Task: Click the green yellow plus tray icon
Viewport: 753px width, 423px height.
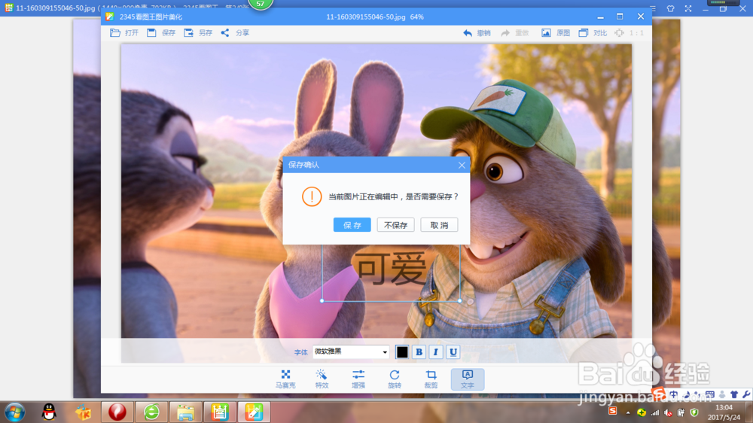Action: (642, 412)
